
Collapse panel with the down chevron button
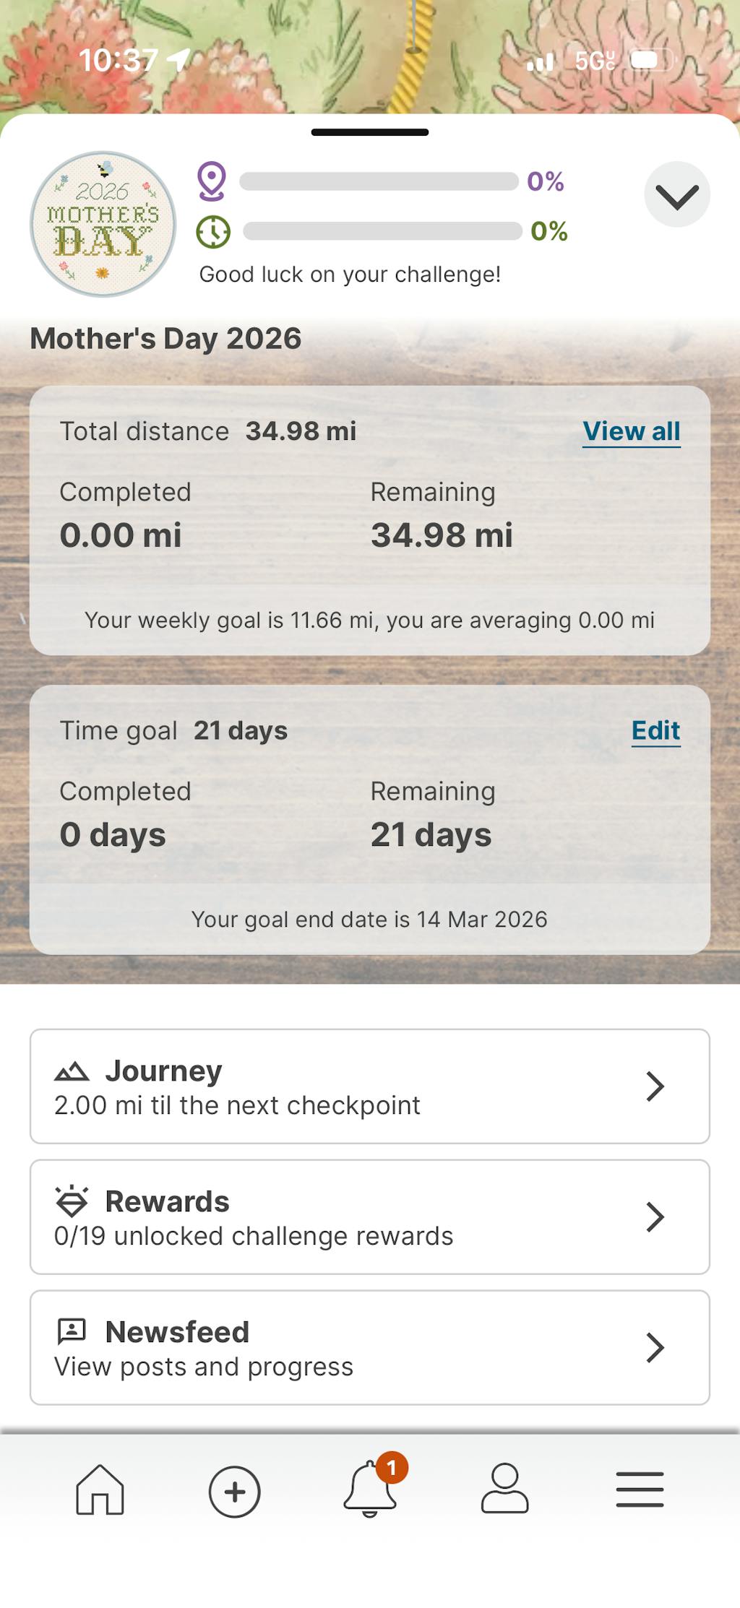[676, 195]
